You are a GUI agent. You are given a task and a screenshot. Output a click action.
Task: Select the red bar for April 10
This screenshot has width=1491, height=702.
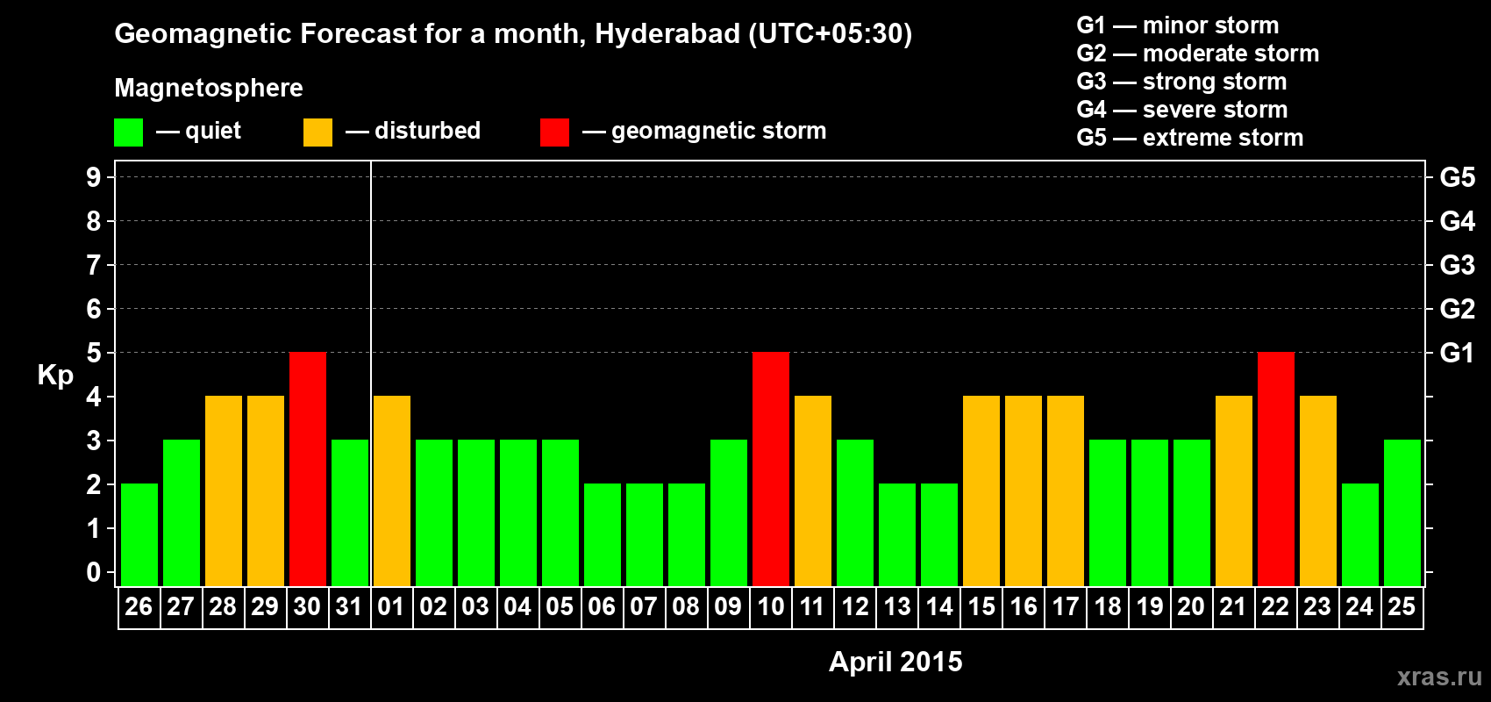pyautogui.click(x=771, y=469)
